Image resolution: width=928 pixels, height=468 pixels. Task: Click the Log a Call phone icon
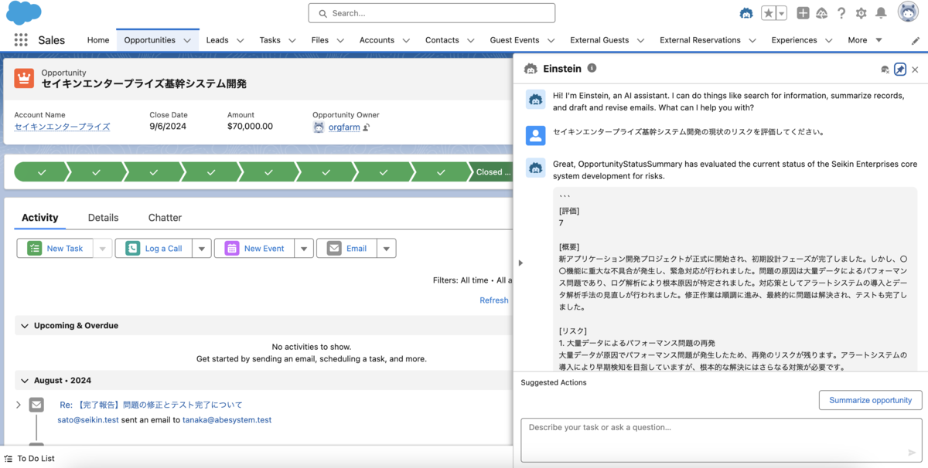tap(133, 249)
